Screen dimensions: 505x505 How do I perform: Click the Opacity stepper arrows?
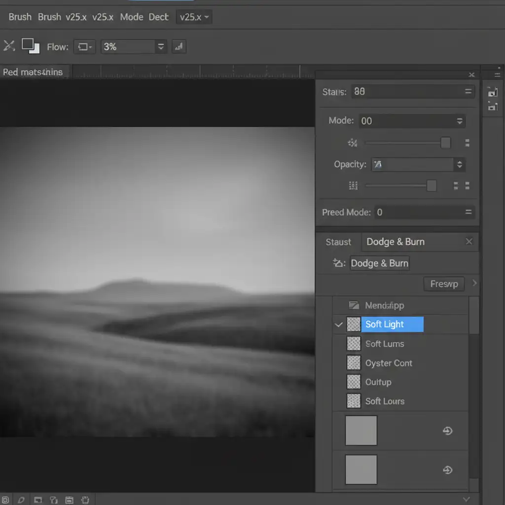click(460, 165)
